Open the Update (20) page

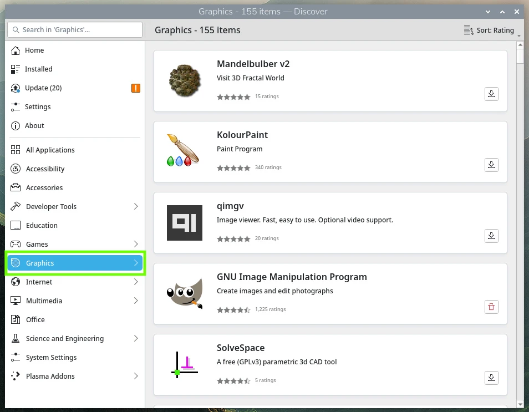pyautogui.click(x=43, y=88)
